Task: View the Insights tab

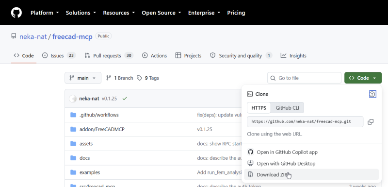Action: coord(293,56)
